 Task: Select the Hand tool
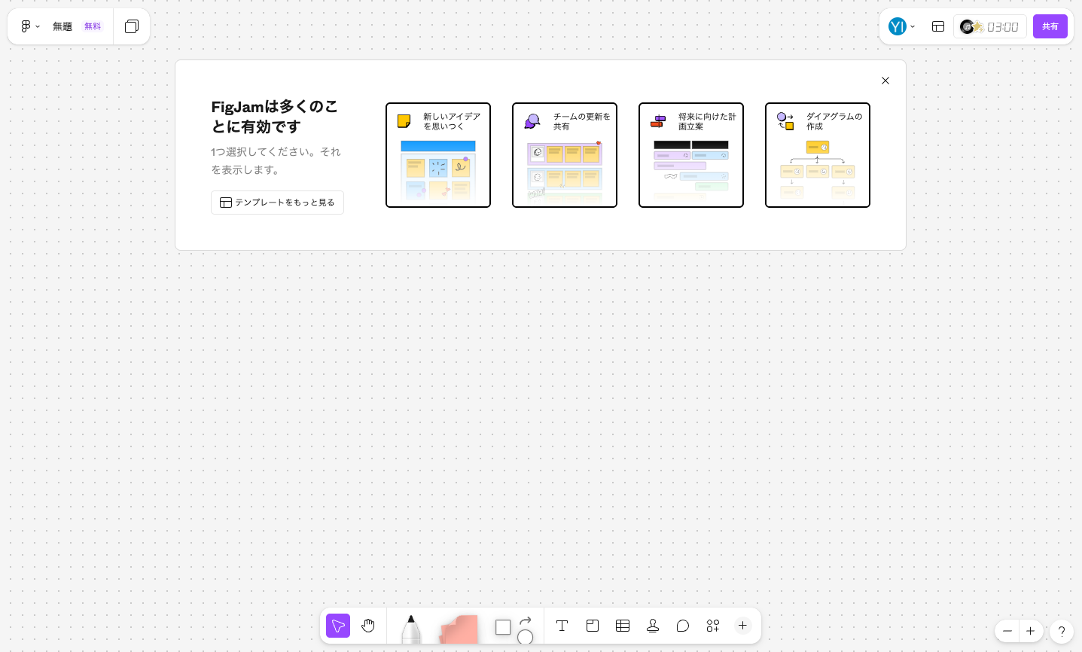coord(368,626)
